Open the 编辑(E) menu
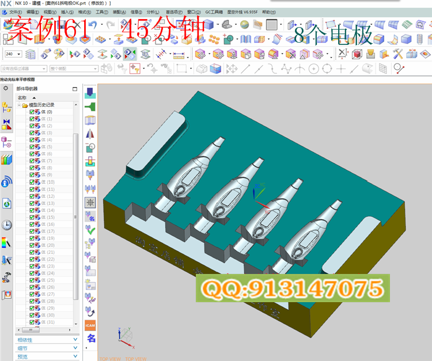 click(33, 12)
